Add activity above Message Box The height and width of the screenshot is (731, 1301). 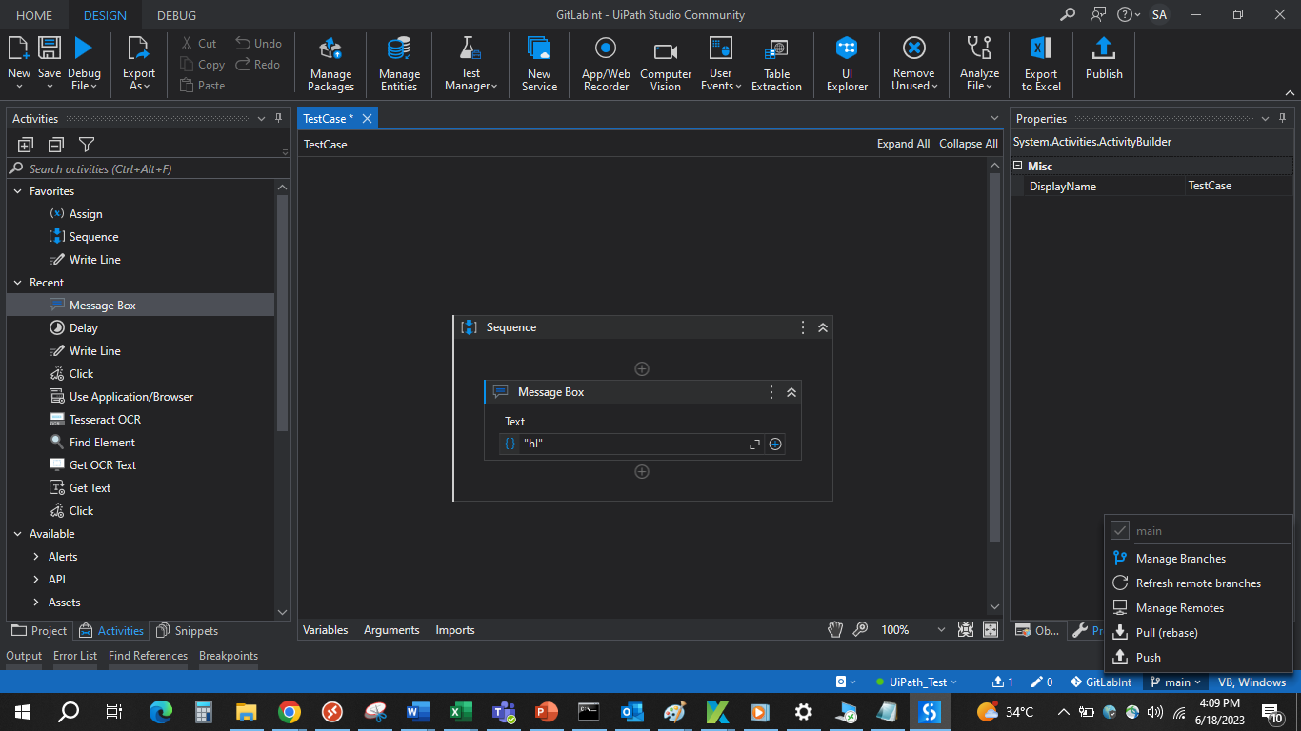pyautogui.click(x=642, y=368)
